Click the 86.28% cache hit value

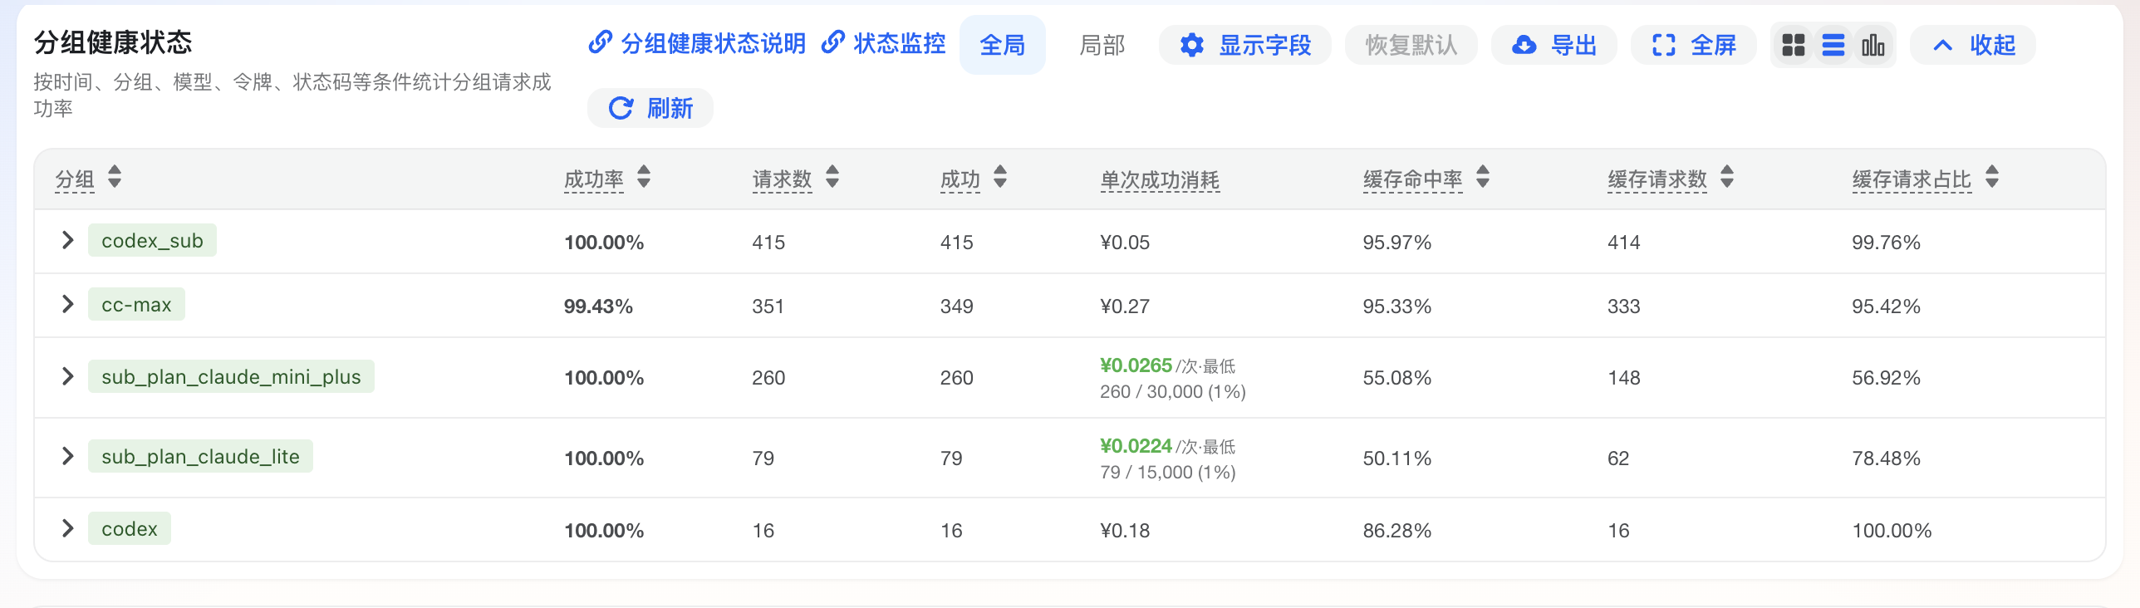coord(1397,531)
